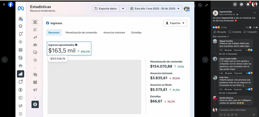
Task: Switch to Monetización de contenido tab
Action: 81,32
